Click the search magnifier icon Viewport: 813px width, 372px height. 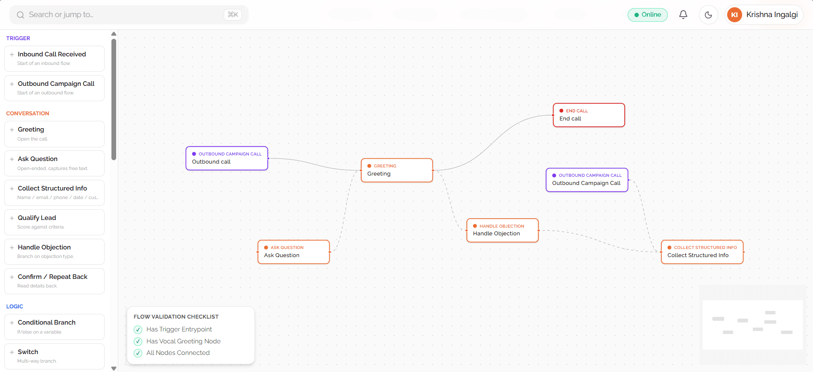coord(20,15)
